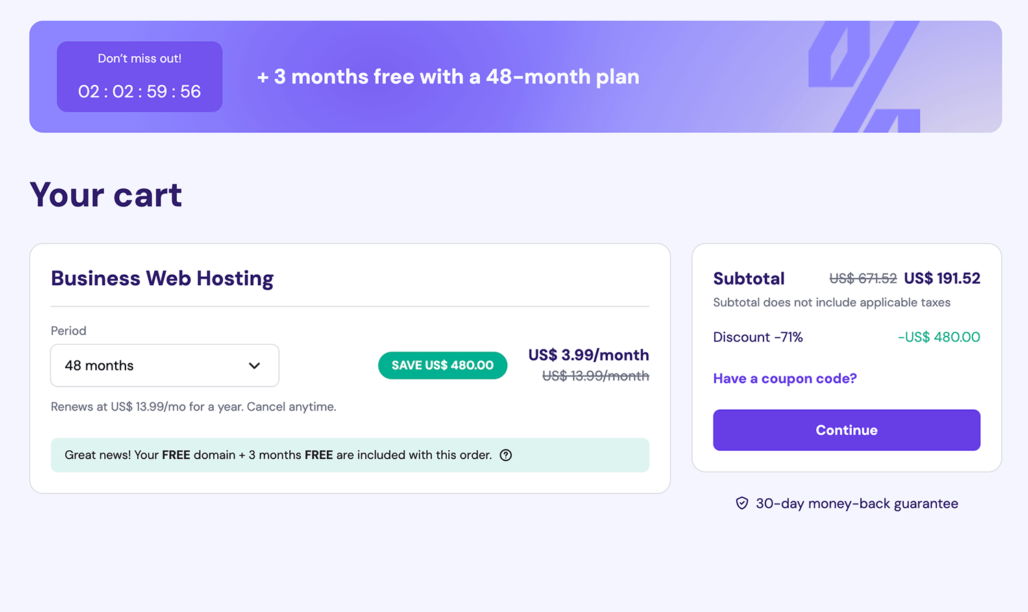
Task: Click the 30-day money-back guarantee text
Action: [x=857, y=504]
